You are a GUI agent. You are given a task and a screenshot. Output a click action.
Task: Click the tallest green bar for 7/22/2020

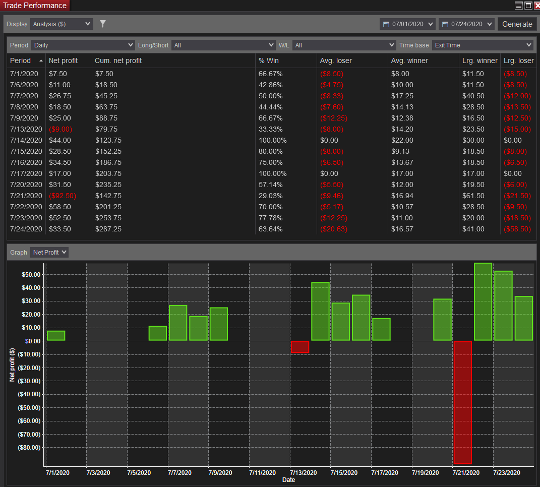pyautogui.click(x=483, y=301)
